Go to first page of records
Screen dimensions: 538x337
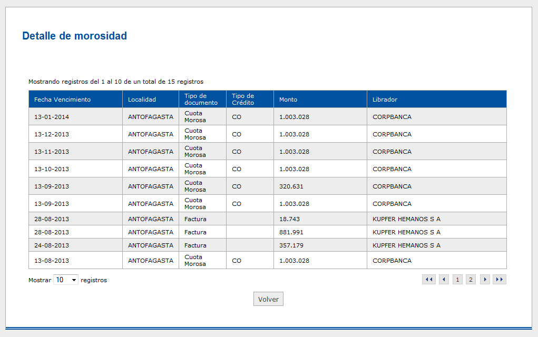pyautogui.click(x=429, y=280)
